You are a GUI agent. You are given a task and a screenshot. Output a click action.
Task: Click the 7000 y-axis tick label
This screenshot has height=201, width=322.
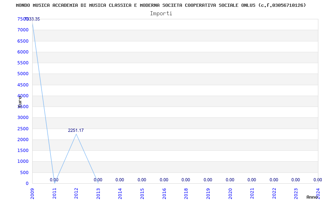point(23,30)
